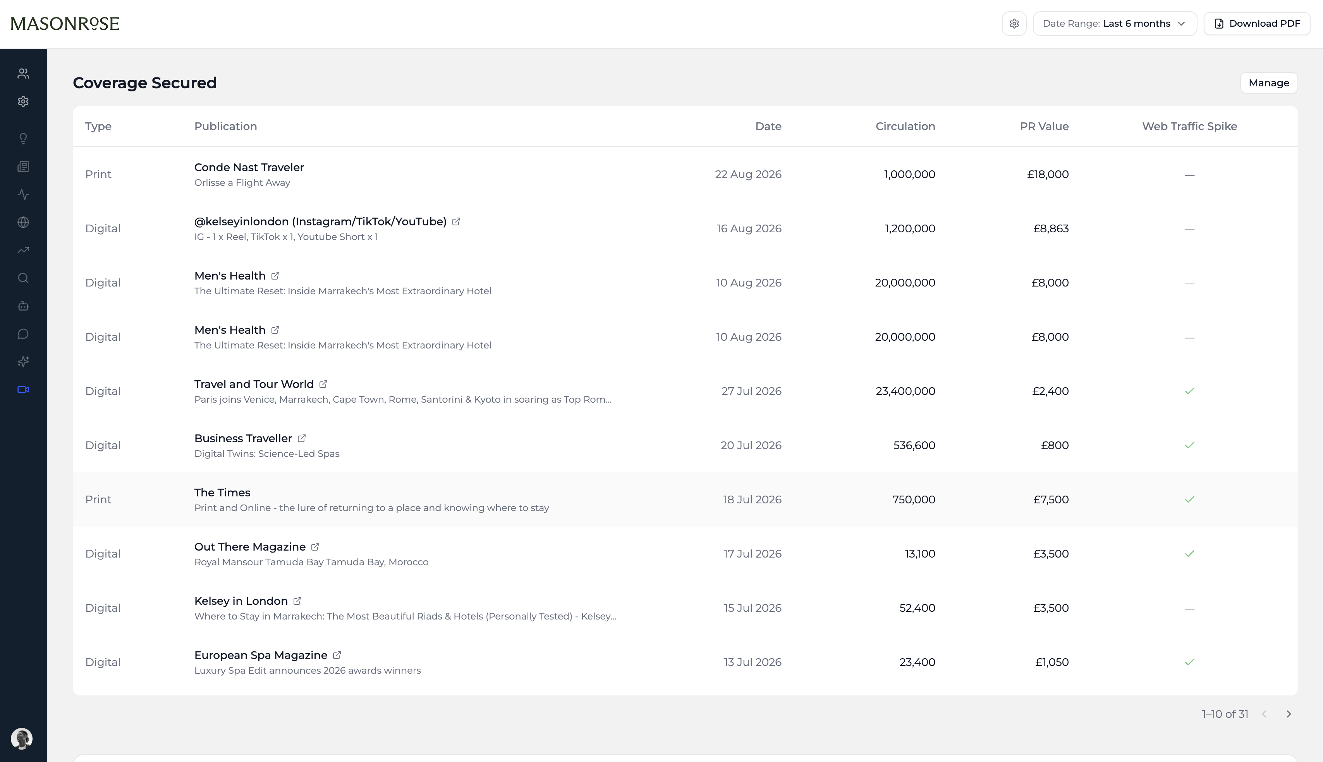Go to next page of coverage
Screen dimensions: 1323x762
pos(1289,714)
